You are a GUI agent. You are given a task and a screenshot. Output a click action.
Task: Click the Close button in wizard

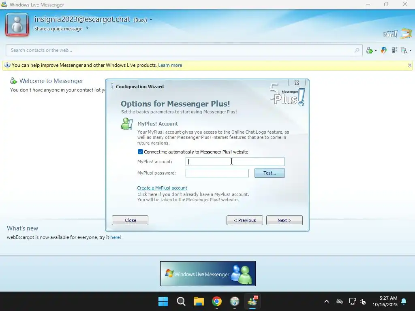[x=130, y=220]
